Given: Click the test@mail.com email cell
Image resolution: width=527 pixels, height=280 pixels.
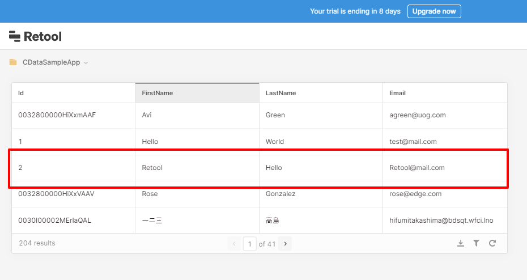Looking at the screenshot, I should [413, 142].
